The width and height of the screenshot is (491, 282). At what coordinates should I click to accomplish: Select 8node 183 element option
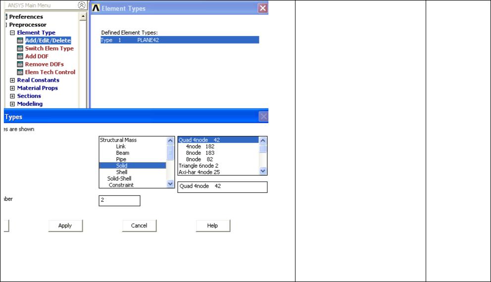(x=200, y=153)
